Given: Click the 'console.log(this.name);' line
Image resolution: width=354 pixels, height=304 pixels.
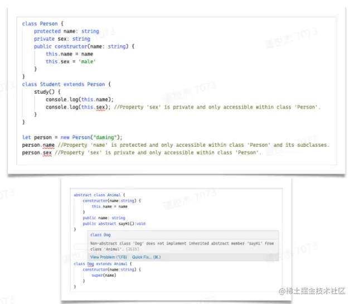Looking at the screenshot, I should pyautogui.click(x=80, y=99).
